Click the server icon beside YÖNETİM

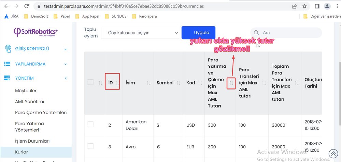pyautogui.click(x=7, y=78)
